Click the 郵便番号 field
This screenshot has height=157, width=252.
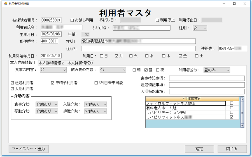(x=49, y=41)
